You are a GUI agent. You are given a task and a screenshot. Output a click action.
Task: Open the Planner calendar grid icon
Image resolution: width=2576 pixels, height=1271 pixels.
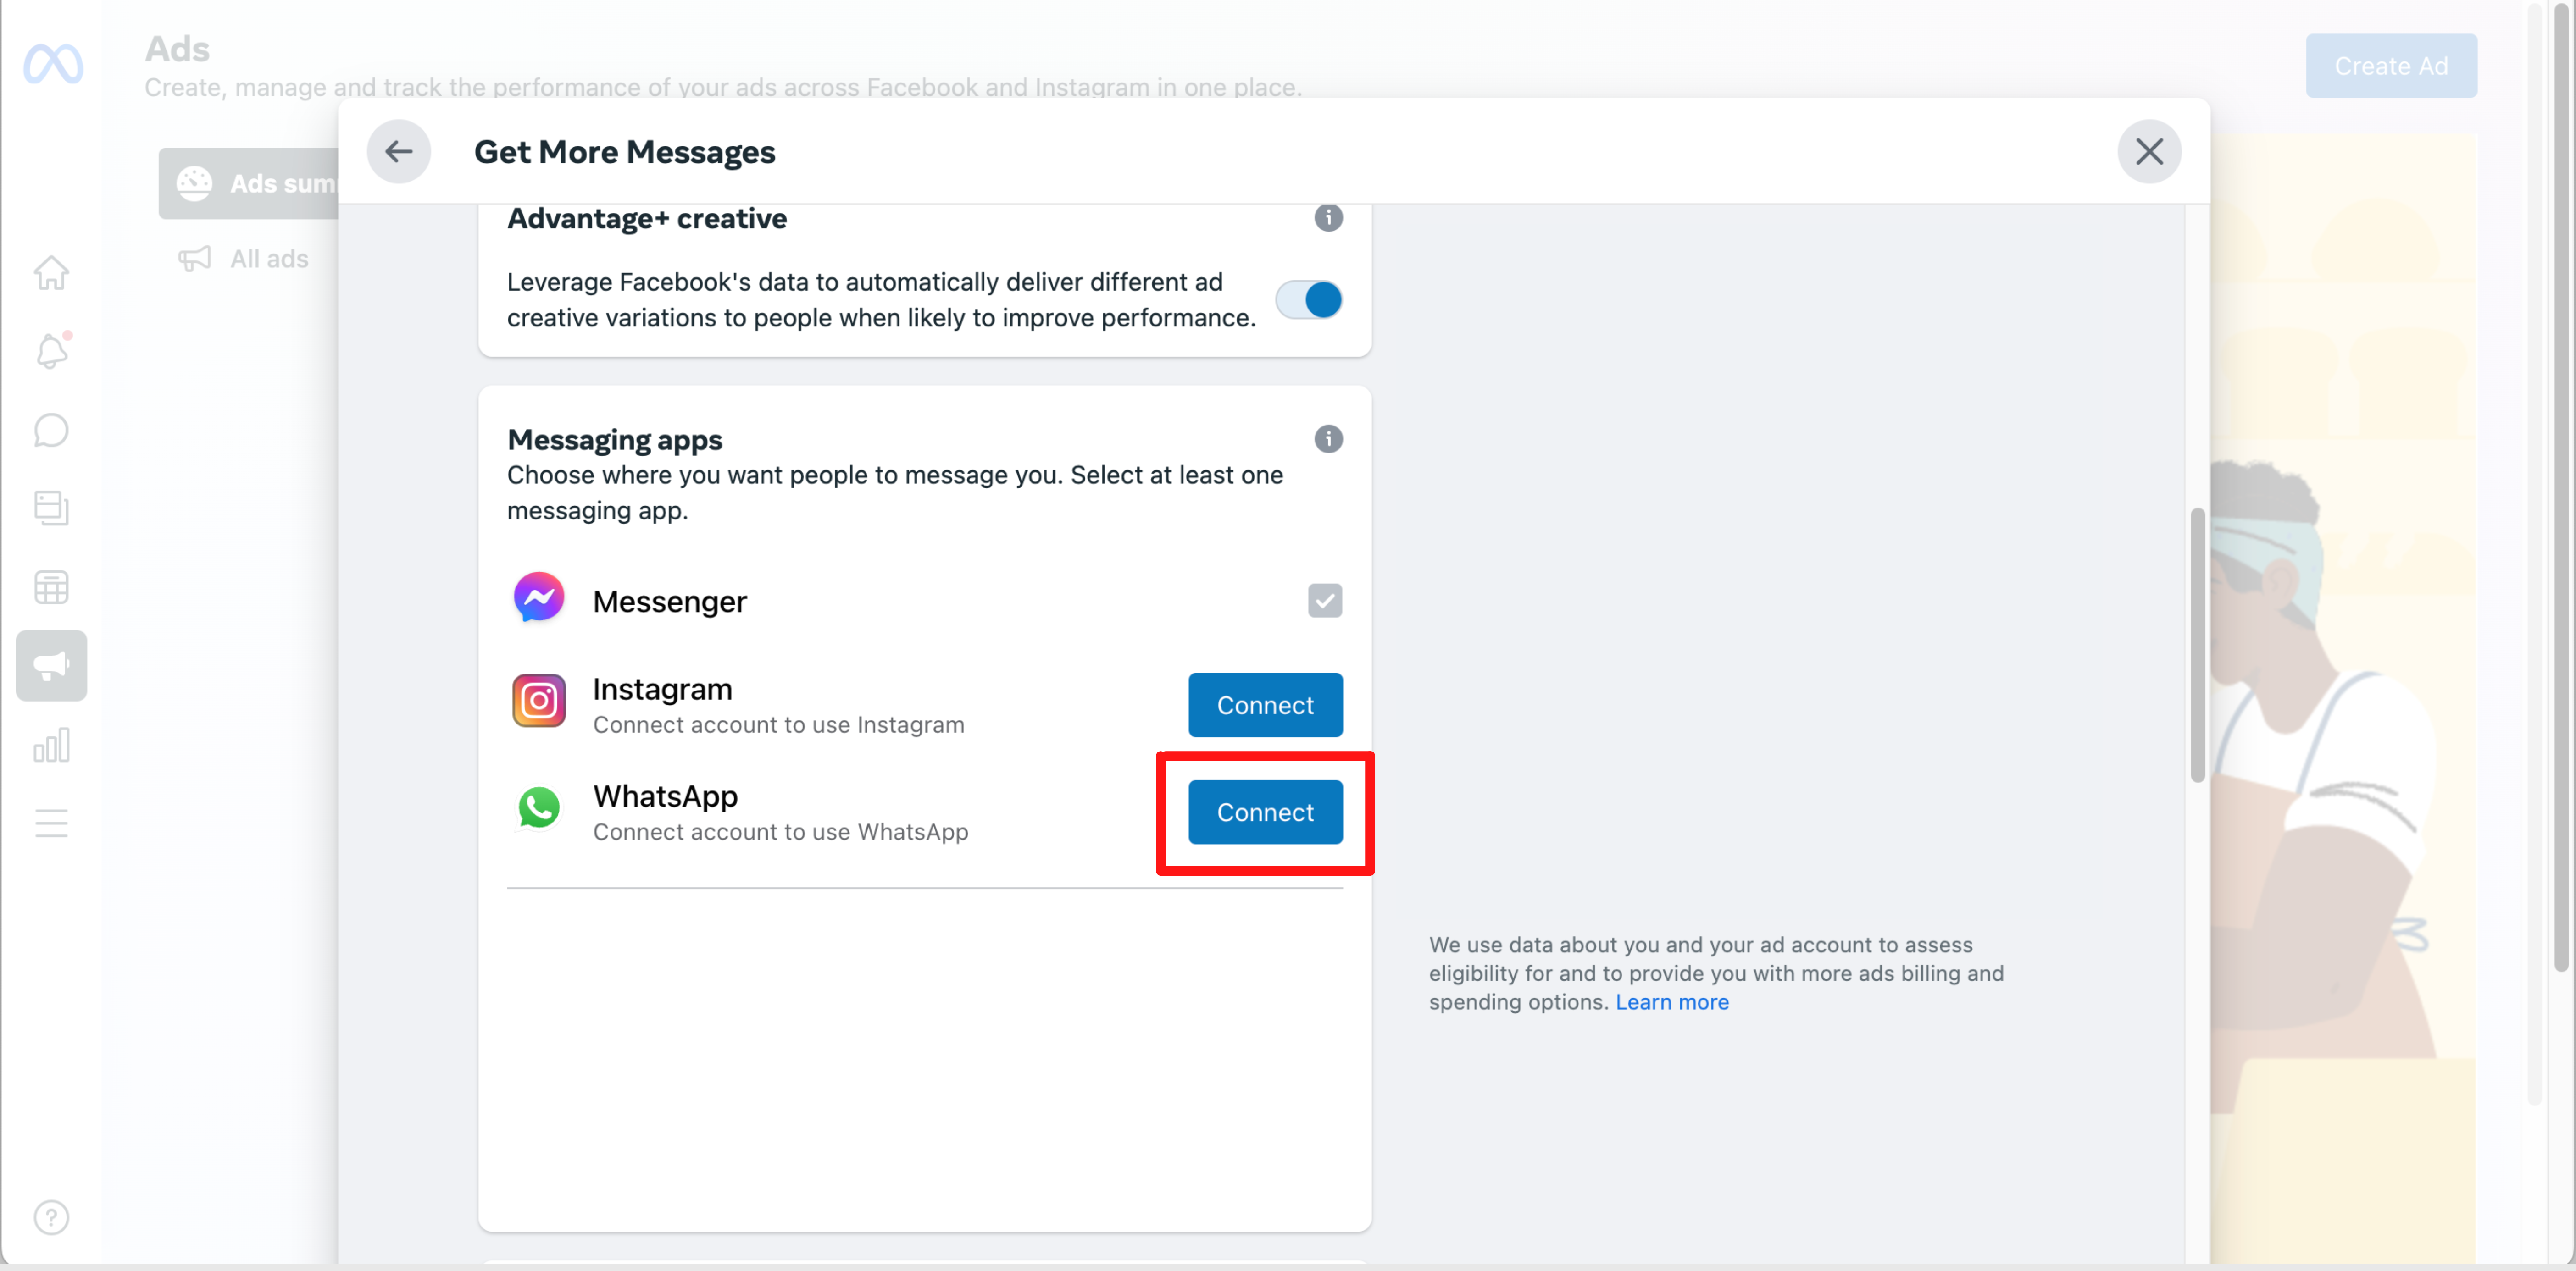click(51, 587)
